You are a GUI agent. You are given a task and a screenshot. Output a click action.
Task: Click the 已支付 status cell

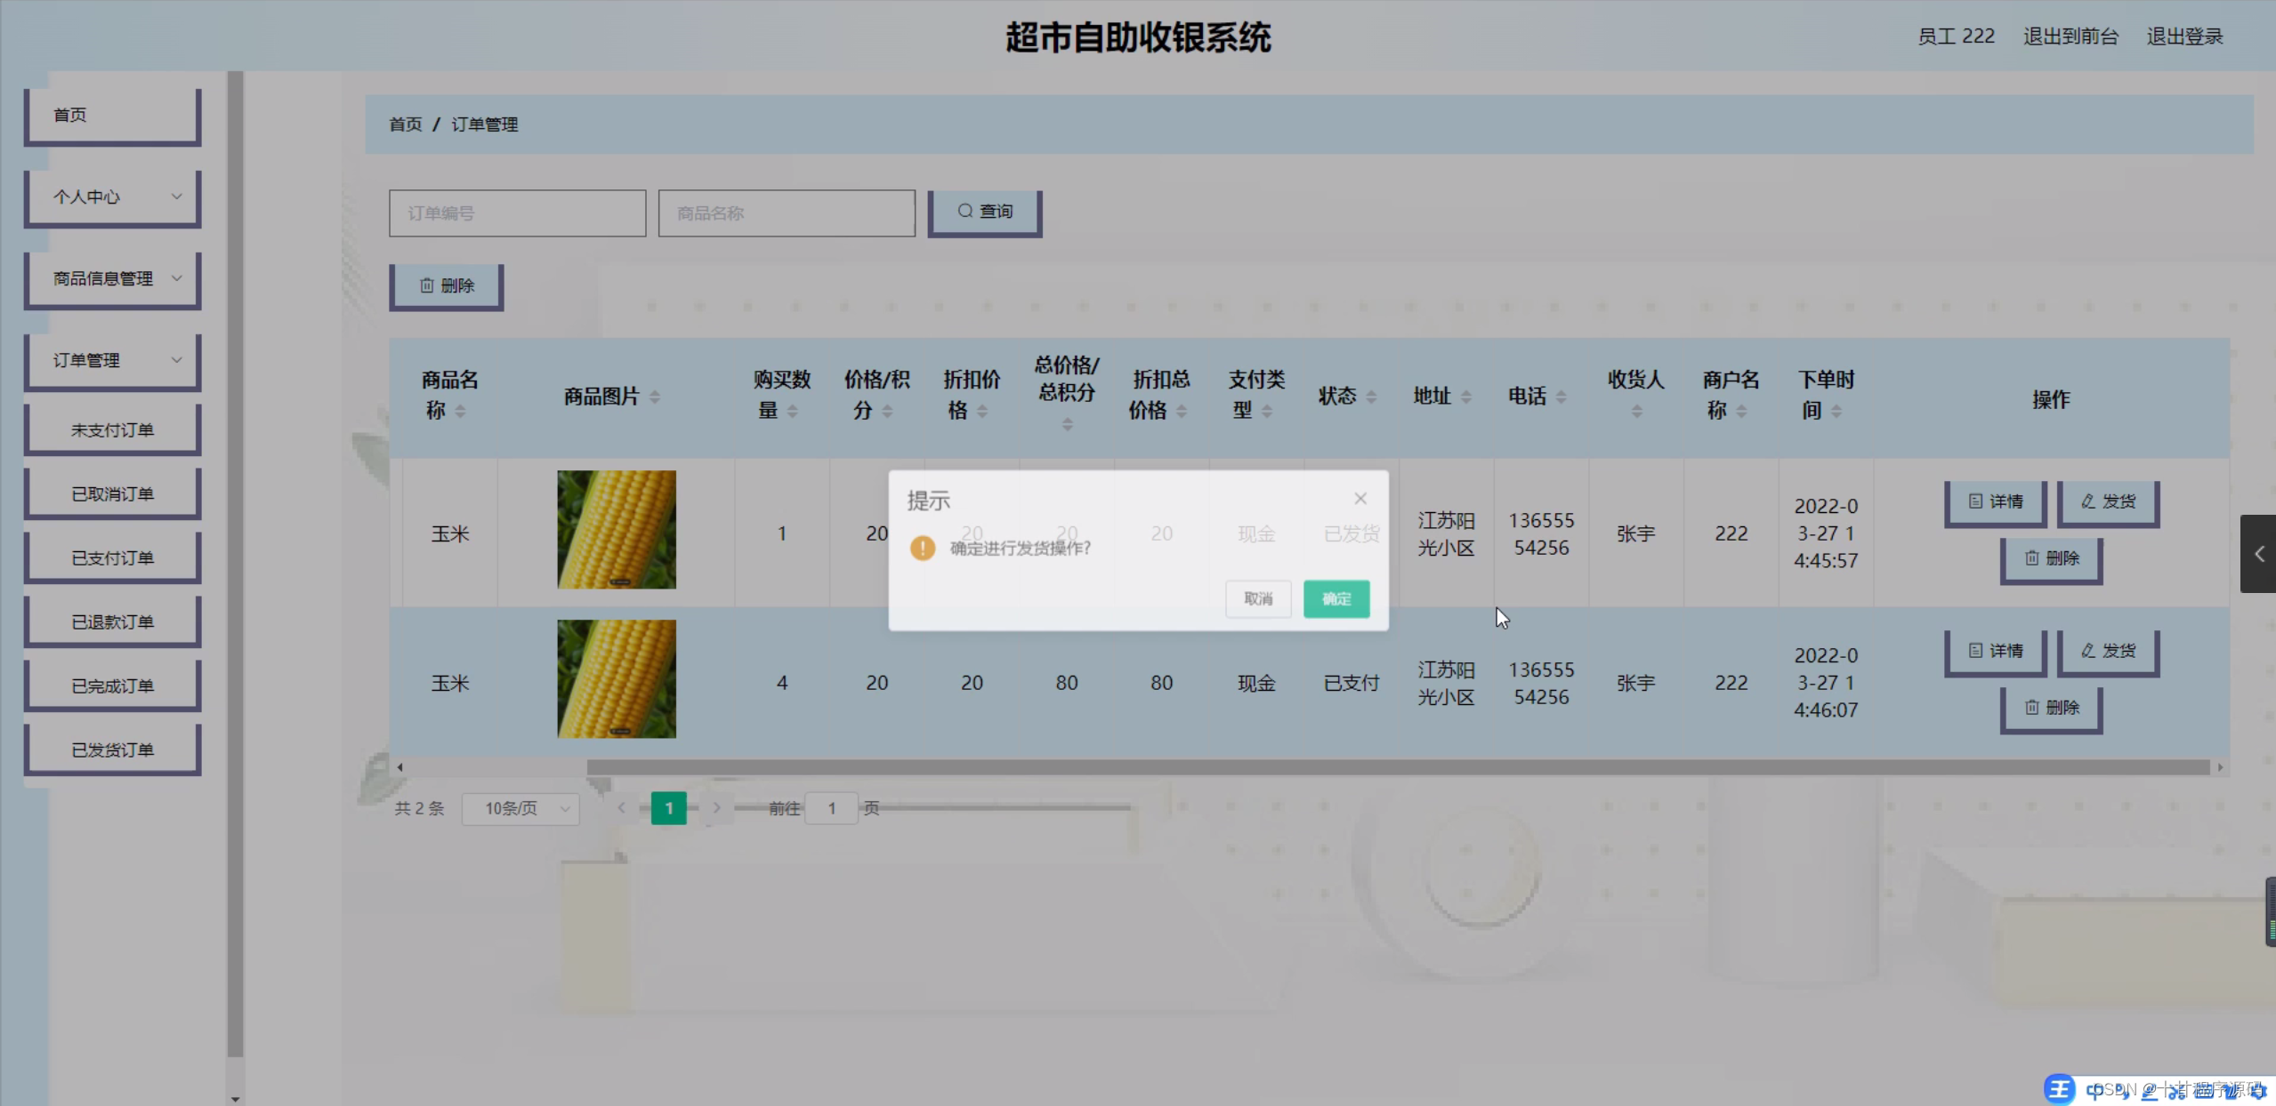1352,683
